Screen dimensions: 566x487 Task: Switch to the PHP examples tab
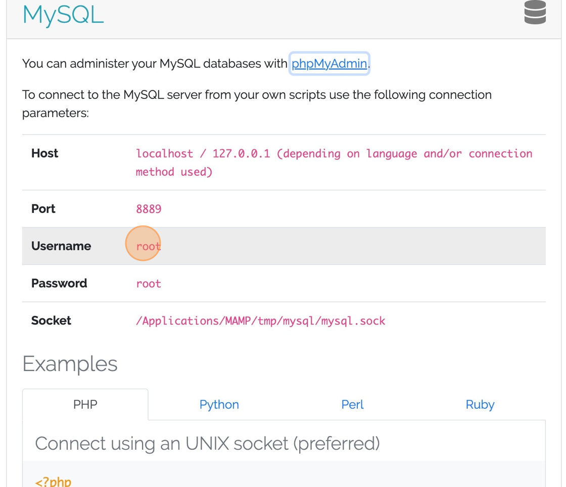85,405
